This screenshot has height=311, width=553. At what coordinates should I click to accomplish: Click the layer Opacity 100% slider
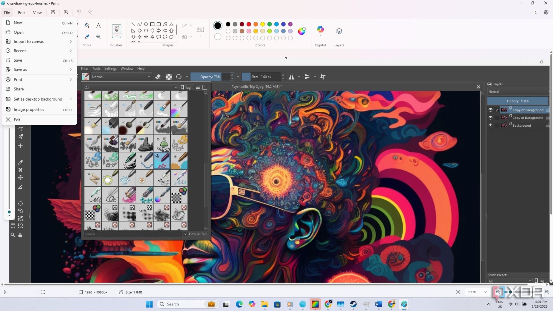point(517,101)
